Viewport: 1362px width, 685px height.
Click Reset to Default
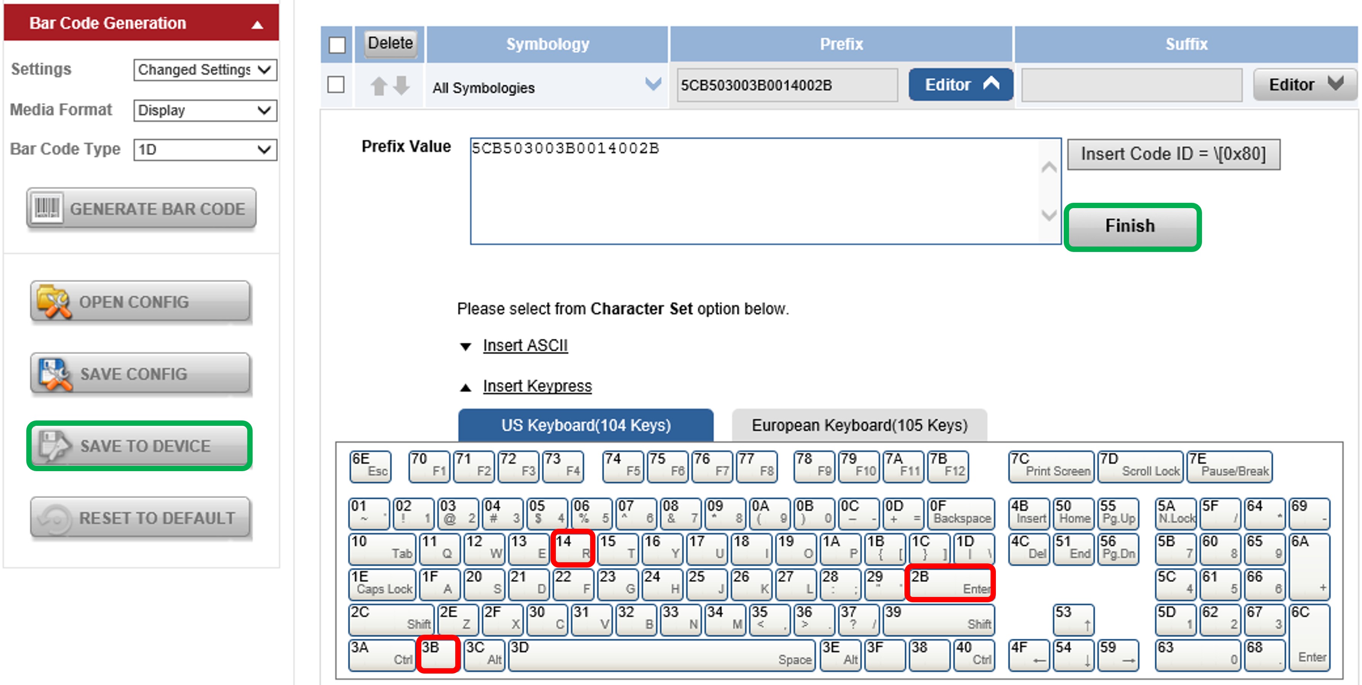pyautogui.click(x=139, y=518)
